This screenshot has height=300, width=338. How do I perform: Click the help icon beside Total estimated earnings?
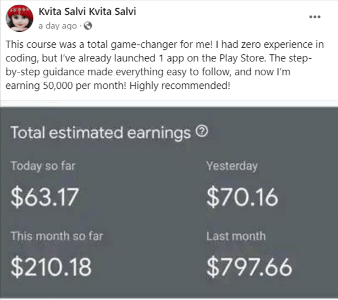click(x=202, y=132)
